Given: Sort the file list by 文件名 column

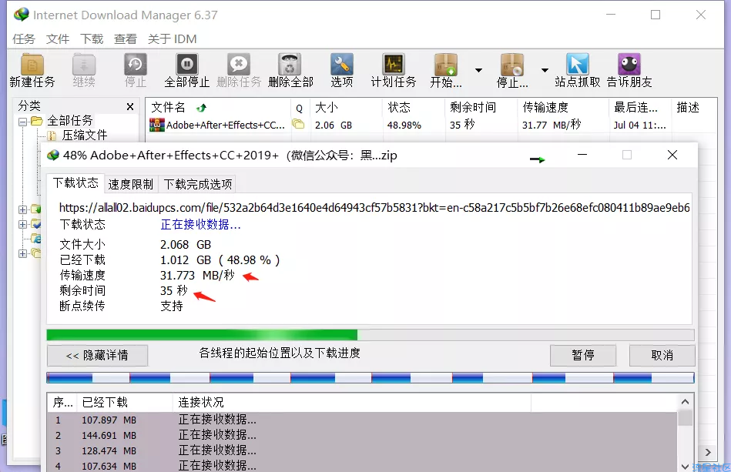Looking at the screenshot, I should tap(218, 108).
